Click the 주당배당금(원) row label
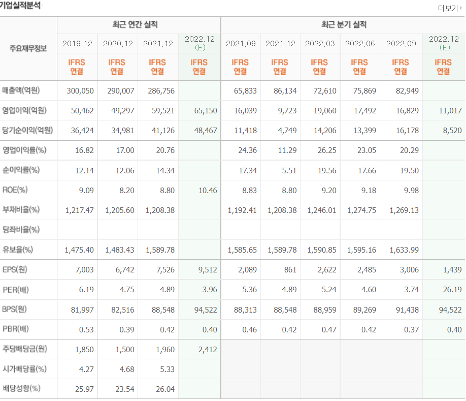Screen dimensions: 466x401 click(x=25, y=349)
